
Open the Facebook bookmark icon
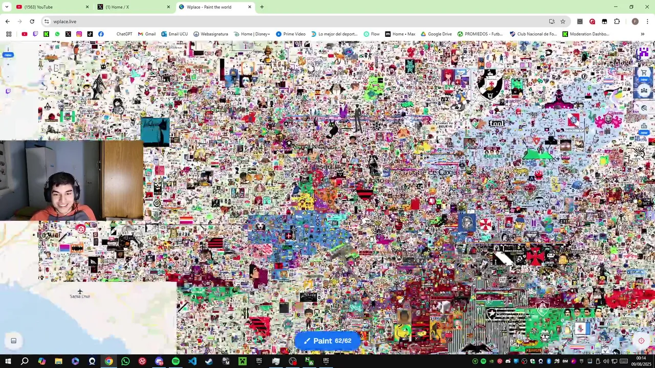pyautogui.click(x=101, y=34)
